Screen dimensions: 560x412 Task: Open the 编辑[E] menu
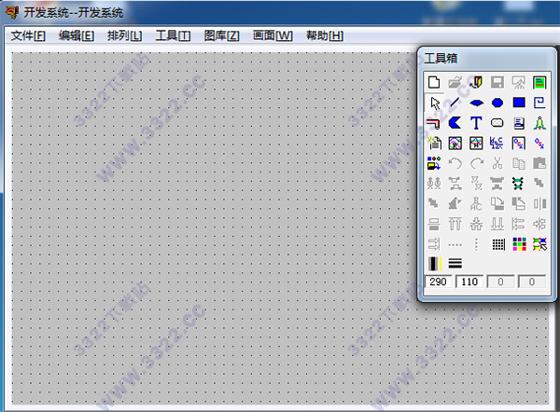pos(77,35)
